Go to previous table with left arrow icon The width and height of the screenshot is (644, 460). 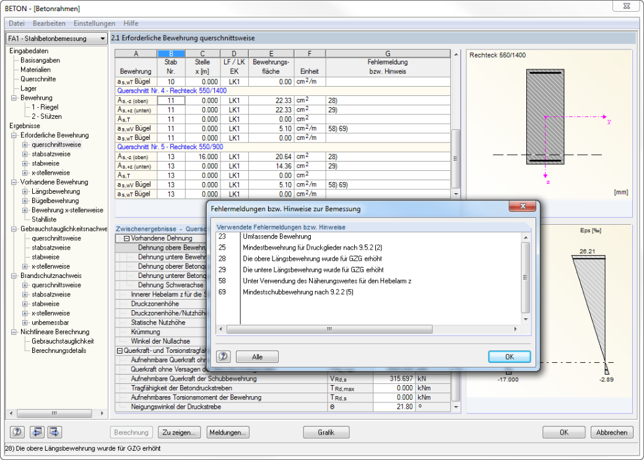pos(37,432)
